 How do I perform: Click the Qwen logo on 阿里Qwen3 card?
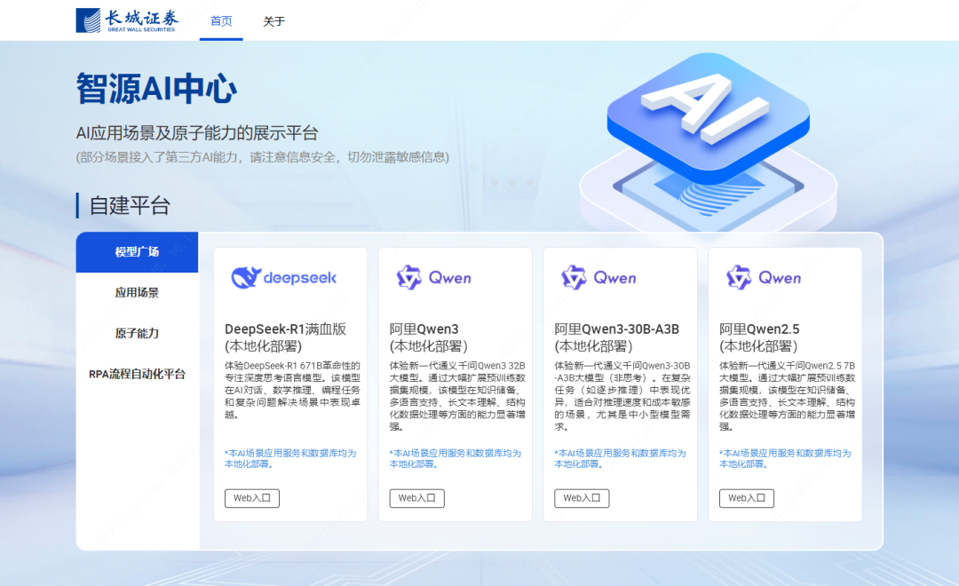pos(433,278)
